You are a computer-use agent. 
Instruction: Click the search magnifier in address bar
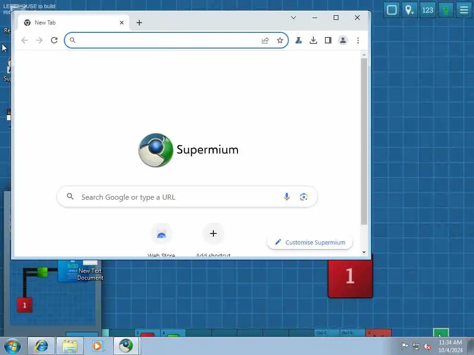[x=73, y=40]
